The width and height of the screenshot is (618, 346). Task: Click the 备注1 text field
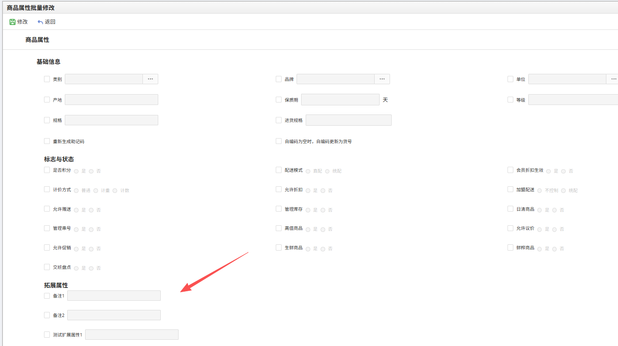pyautogui.click(x=114, y=296)
